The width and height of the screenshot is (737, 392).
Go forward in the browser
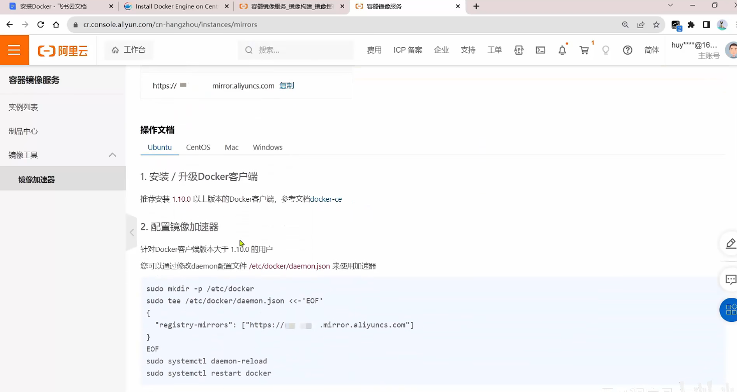[x=25, y=25]
